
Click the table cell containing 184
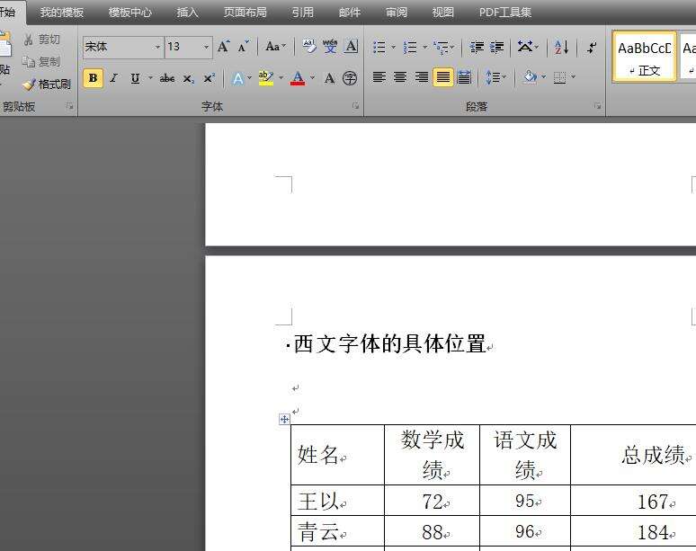(633, 531)
